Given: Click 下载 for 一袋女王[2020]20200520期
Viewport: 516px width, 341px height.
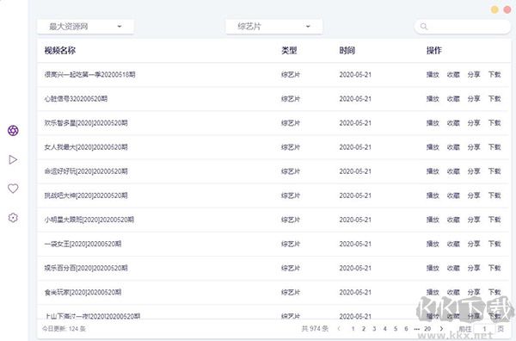Looking at the screenshot, I should click(494, 245).
